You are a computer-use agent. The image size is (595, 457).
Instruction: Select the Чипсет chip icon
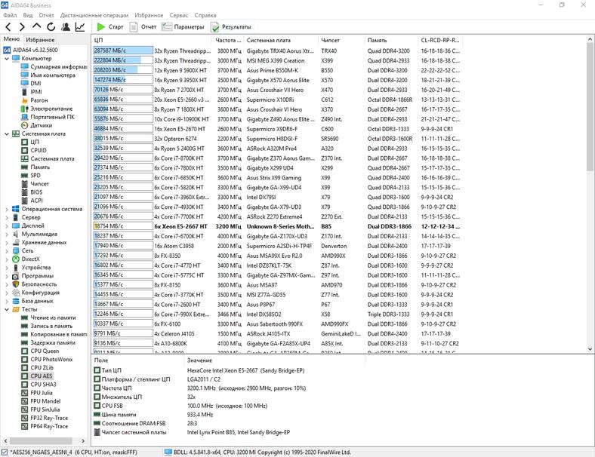pyautogui.click(x=25, y=184)
